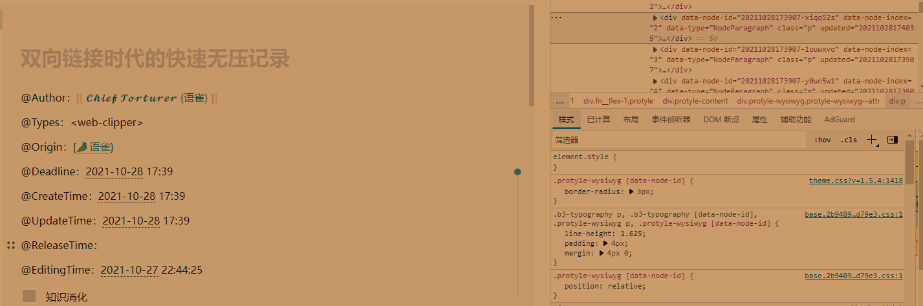Screen dimensions: 923x306
Task: Click the block drag handle beside @ReleaseTime
Action: [11, 245]
